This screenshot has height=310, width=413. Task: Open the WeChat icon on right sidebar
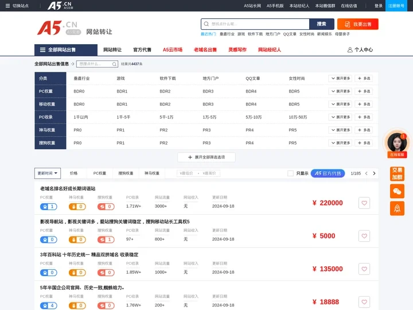pos(397,191)
